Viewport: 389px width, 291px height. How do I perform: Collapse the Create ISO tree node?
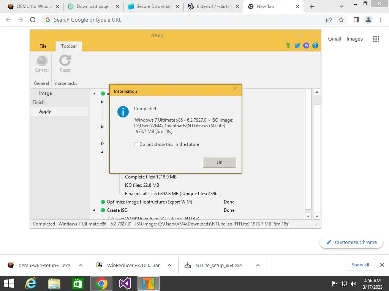[94, 210]
